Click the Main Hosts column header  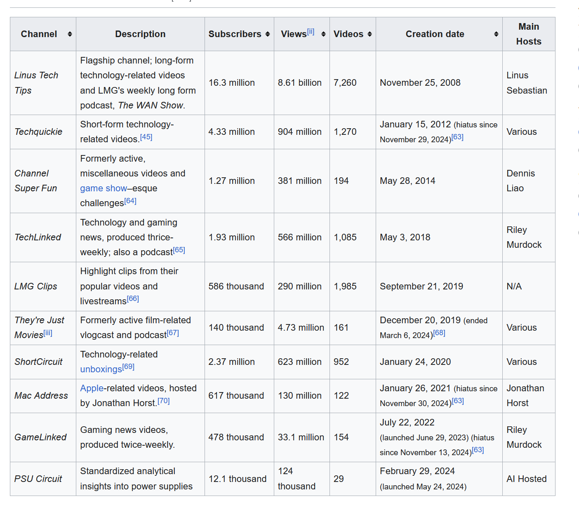point(529,34)
